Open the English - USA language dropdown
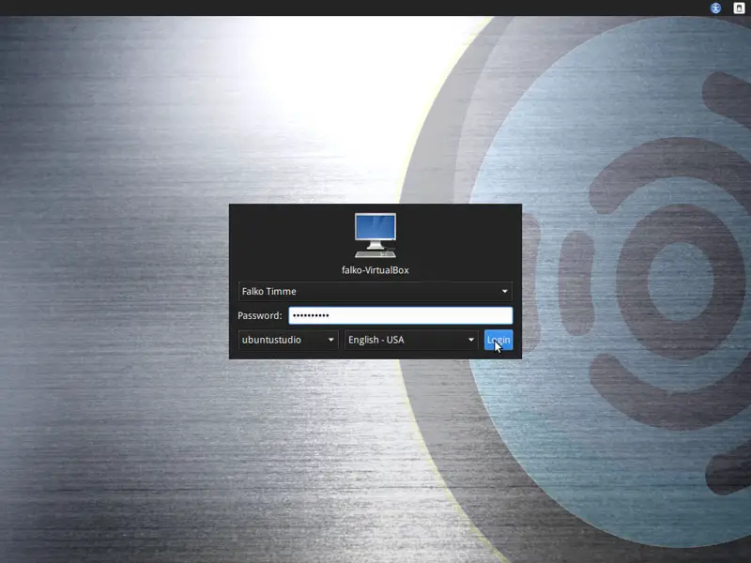The height and width of the screenshot is (563, 751). click(x=411, y=340)
